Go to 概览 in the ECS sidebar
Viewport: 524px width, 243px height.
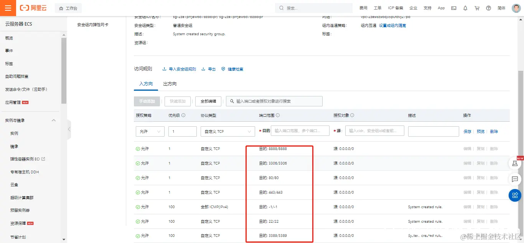(x=9, y=38)
